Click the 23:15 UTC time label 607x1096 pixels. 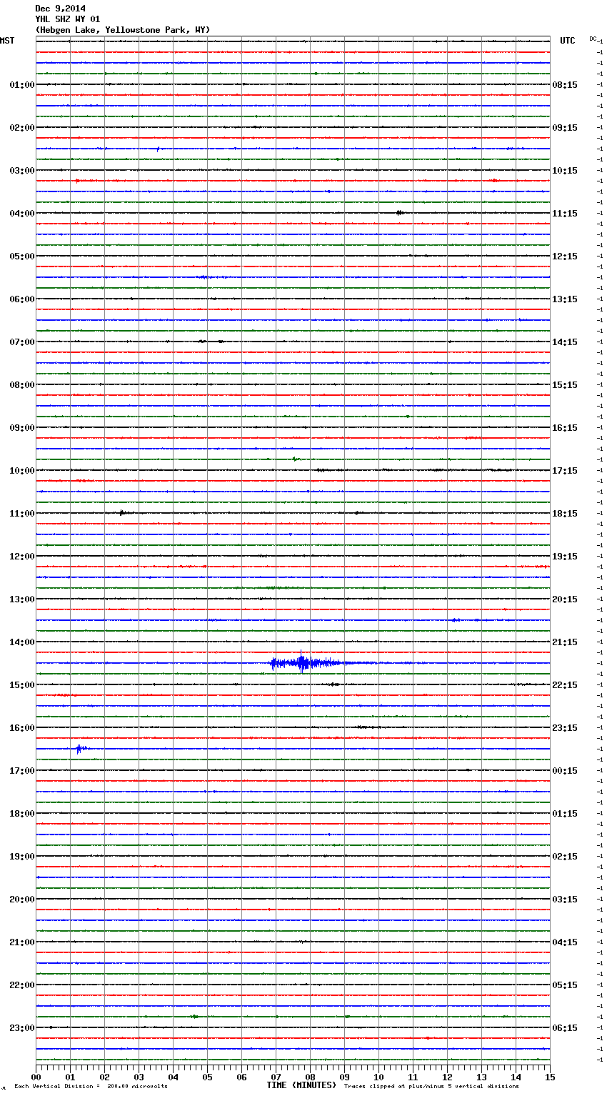pos(565,728)
